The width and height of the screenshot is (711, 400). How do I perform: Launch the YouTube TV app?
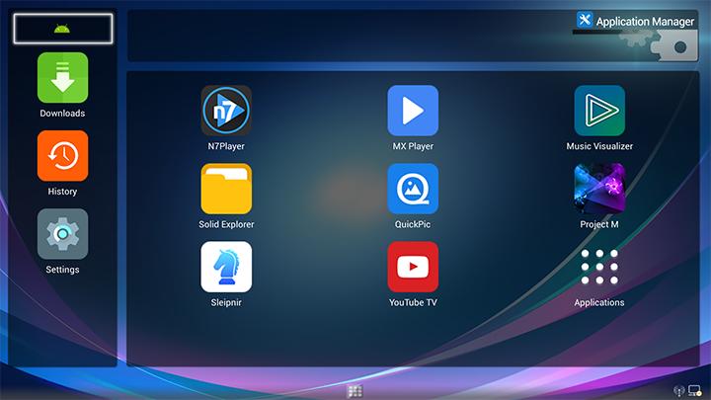413,267
